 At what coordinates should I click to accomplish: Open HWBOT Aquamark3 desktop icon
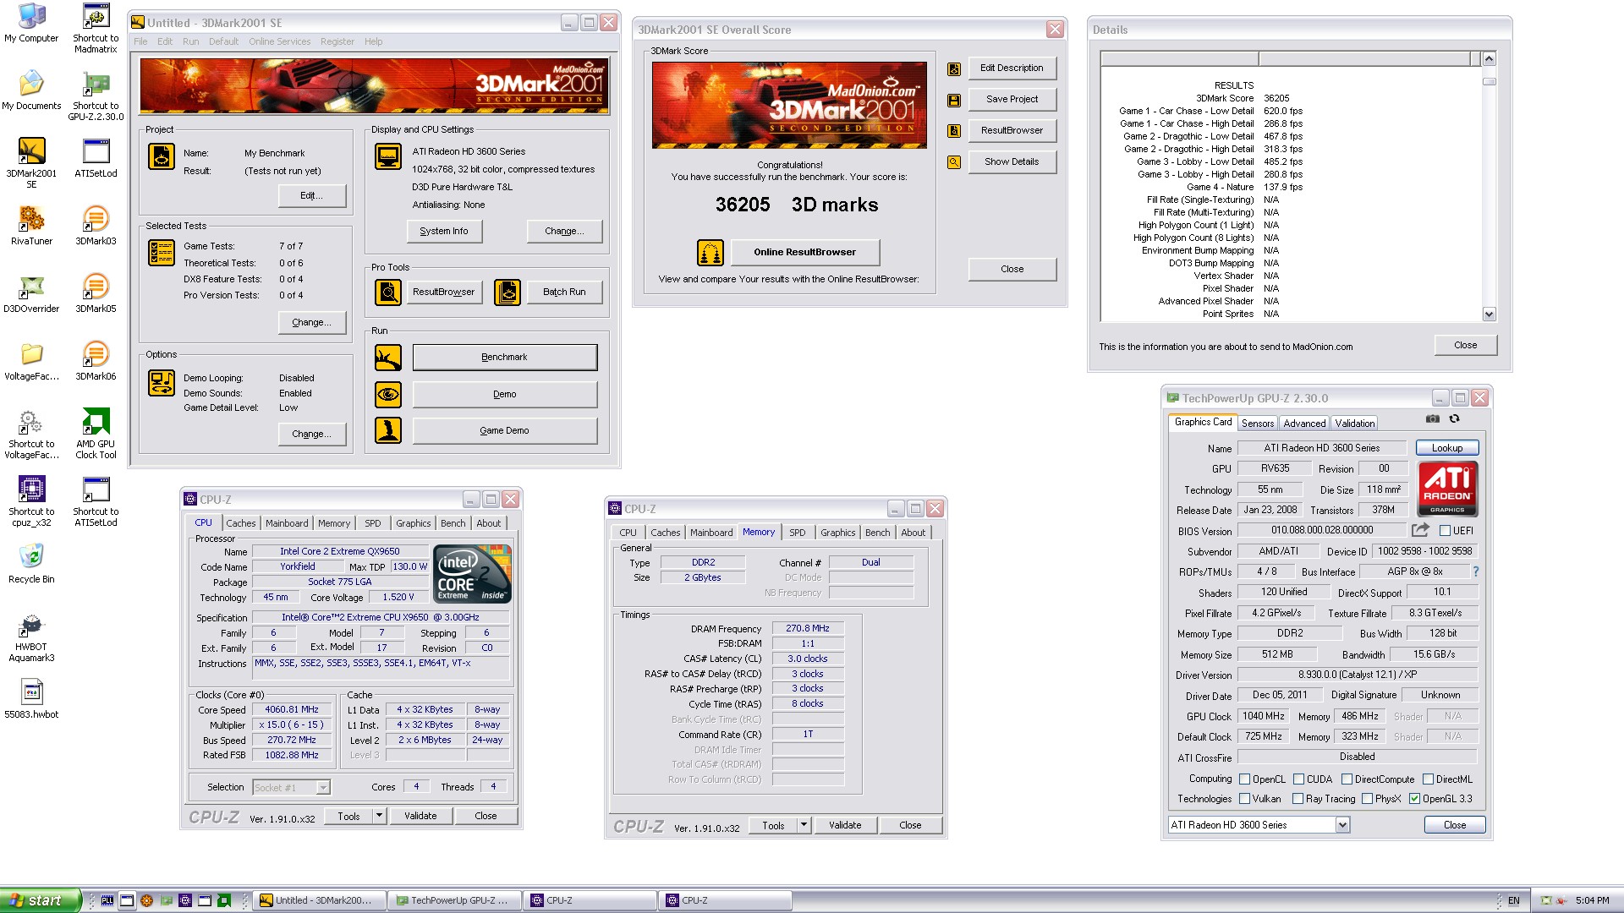[x=31, y=637]
